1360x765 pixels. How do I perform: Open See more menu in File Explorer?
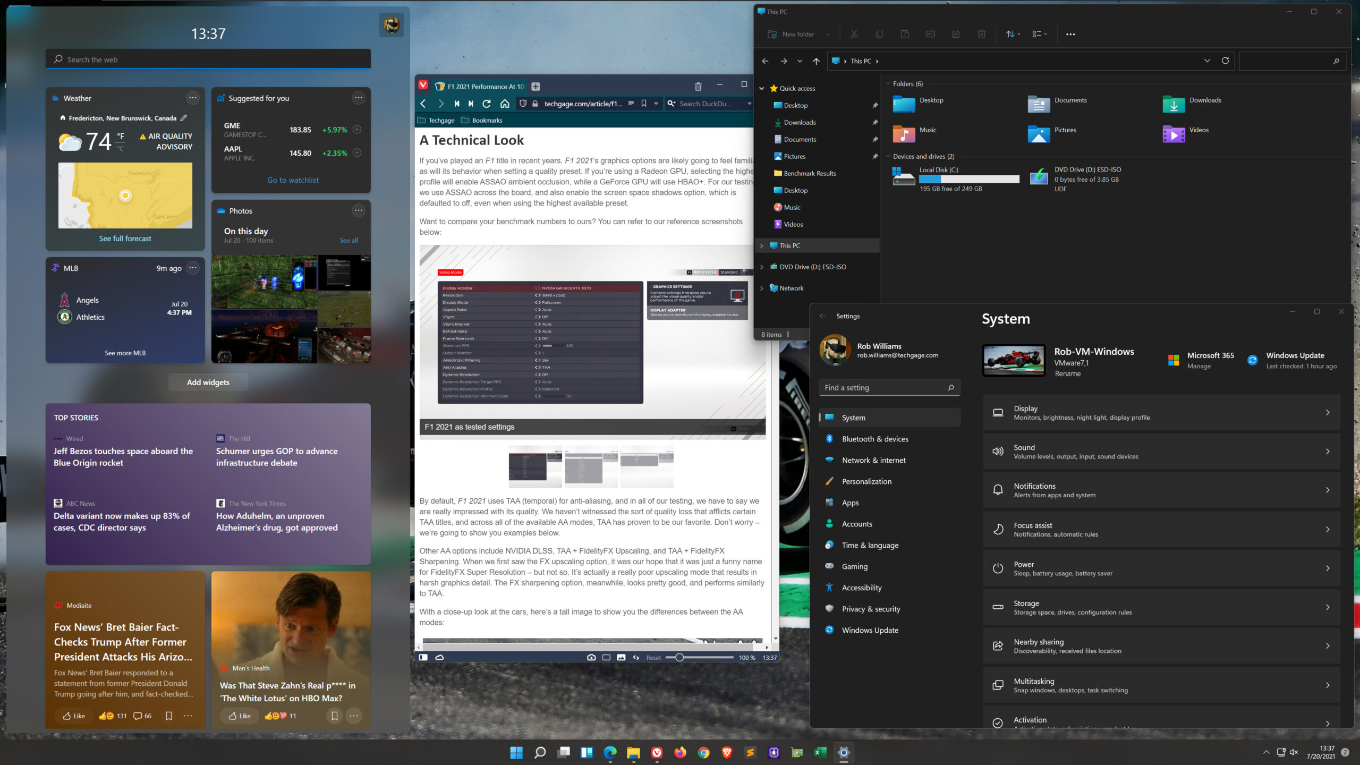click(1070, 34)
